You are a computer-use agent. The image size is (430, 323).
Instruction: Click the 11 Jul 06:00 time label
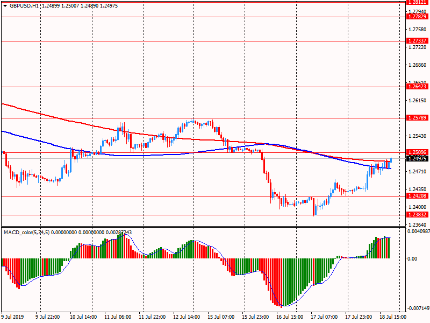click(118, 317)
